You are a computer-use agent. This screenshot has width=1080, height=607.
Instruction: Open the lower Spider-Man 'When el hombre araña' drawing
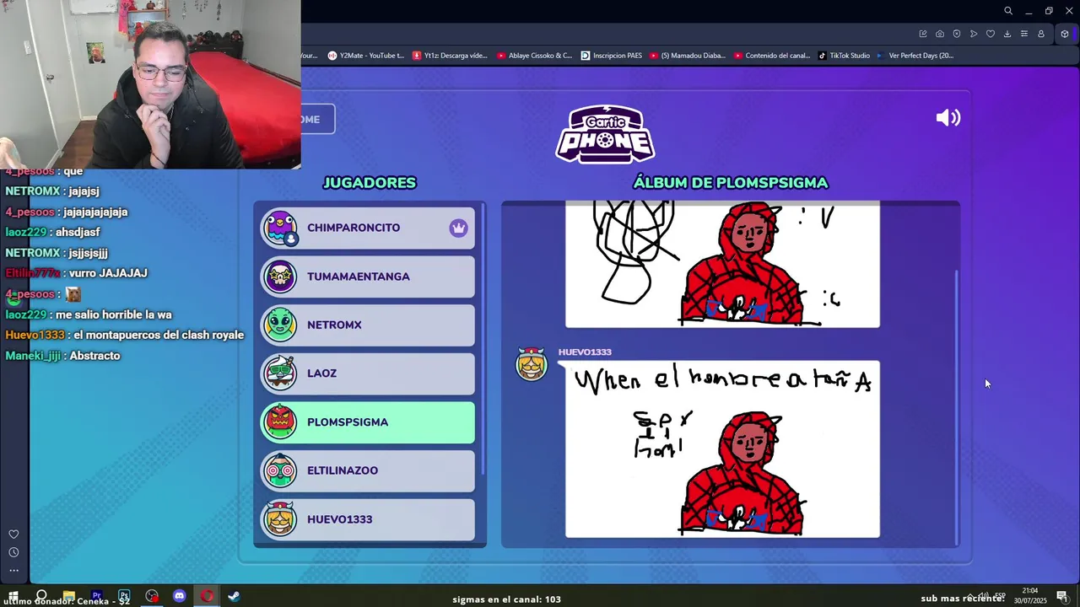click(x=722, y=449)
